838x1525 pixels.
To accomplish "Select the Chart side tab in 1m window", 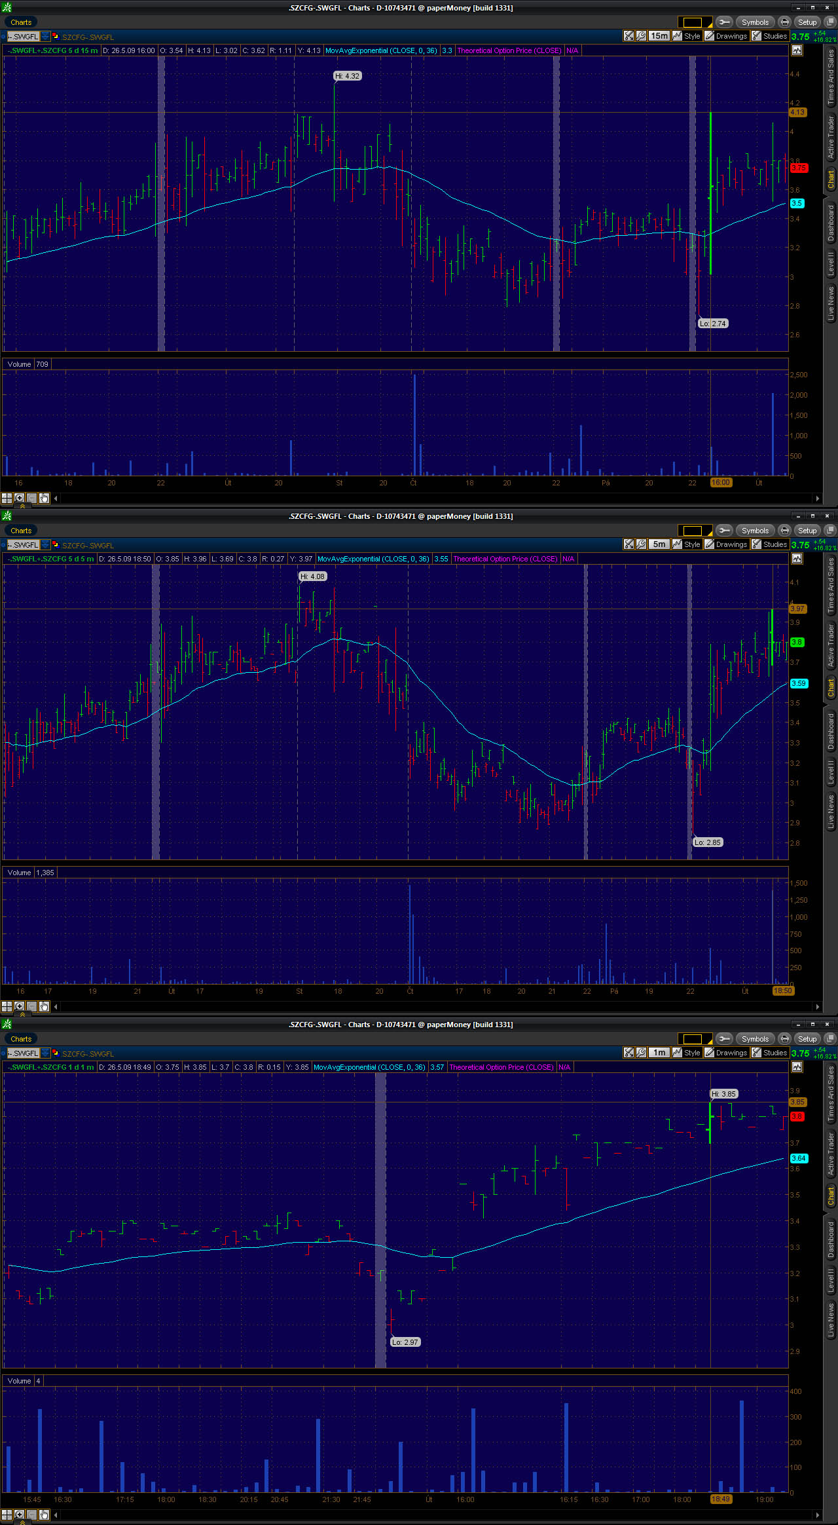I will coord(831,1197).
